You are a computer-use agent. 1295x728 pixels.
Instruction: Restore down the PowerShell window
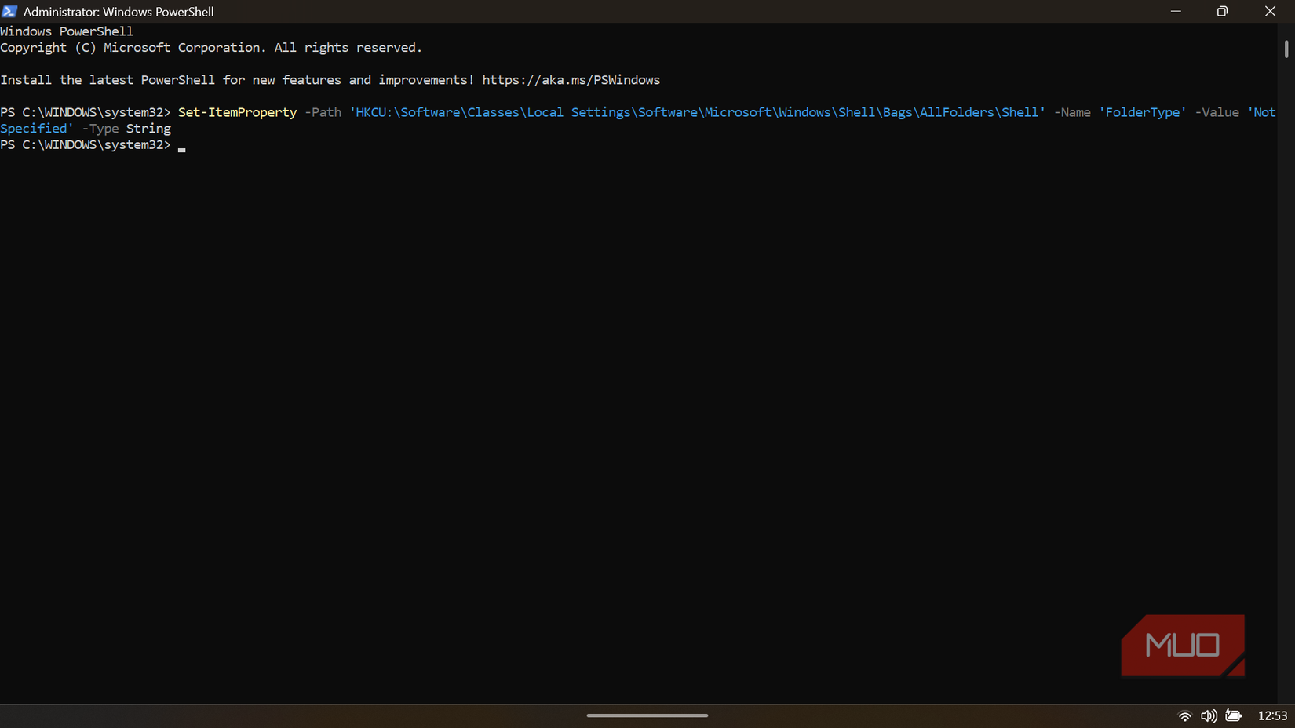pyautogui.click(x=1222, y=11)
